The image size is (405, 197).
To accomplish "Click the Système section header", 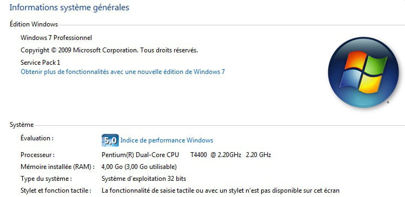I will (x=22, y=125).
